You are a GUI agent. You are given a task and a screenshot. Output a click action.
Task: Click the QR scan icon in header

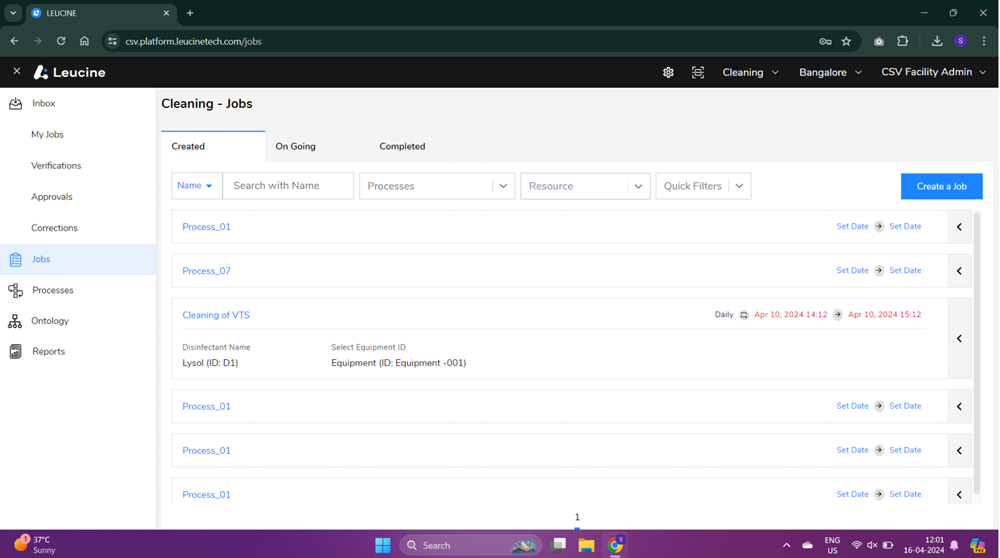click(698, 72)
